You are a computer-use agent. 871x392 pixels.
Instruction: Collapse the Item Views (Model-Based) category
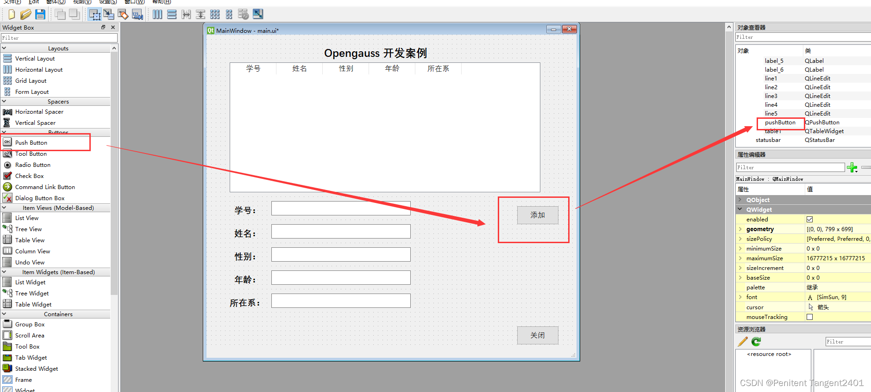click(4, 208)
